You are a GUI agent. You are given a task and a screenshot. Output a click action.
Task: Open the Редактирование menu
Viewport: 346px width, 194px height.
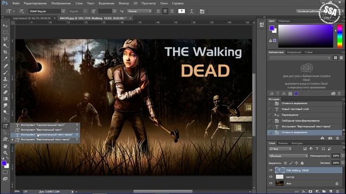pyautogui.click(x=35, y=3)
